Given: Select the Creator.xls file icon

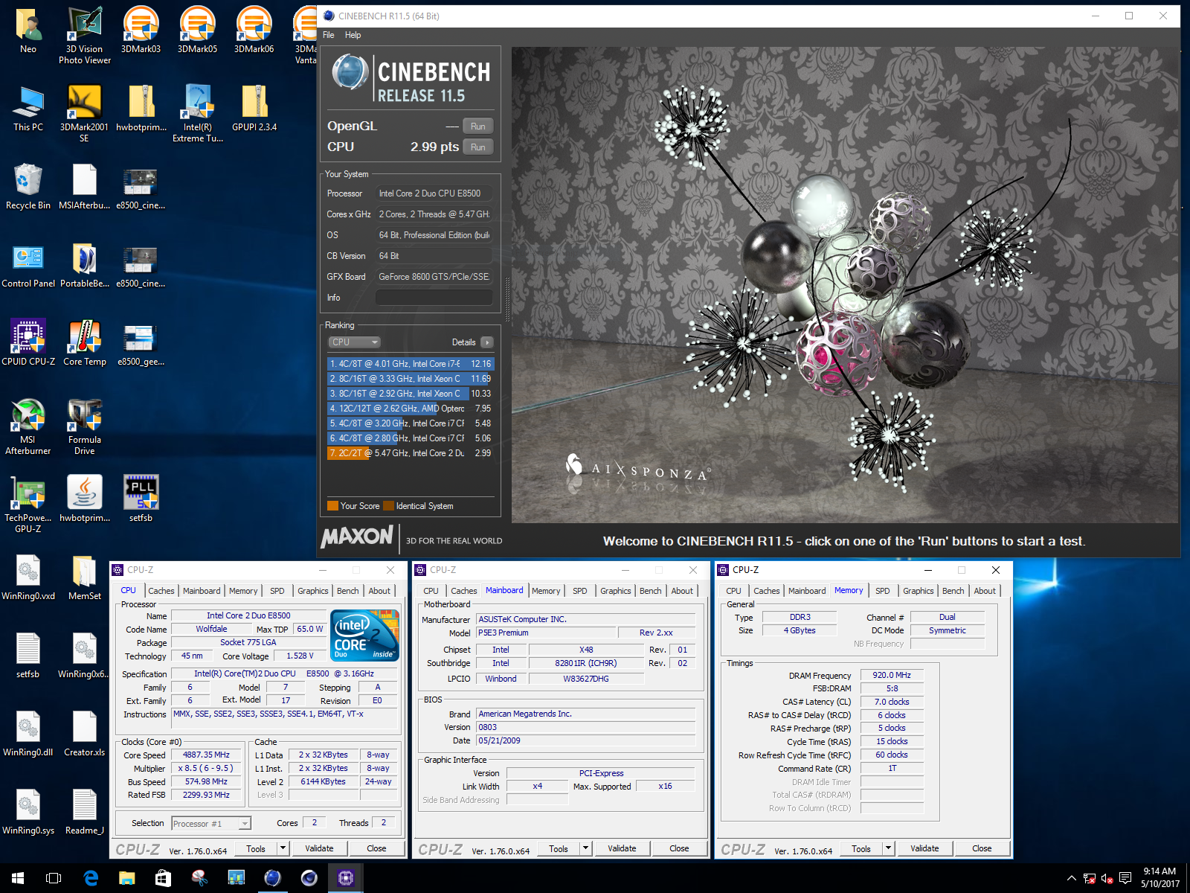Looking at the screenshot, I should 85,733.
